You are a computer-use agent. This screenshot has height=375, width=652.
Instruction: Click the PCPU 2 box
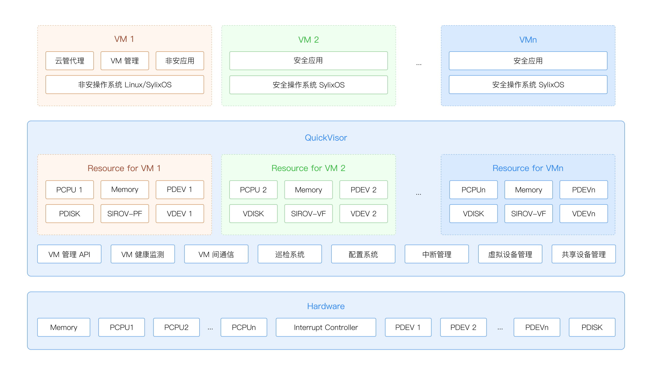click(253, 190)
